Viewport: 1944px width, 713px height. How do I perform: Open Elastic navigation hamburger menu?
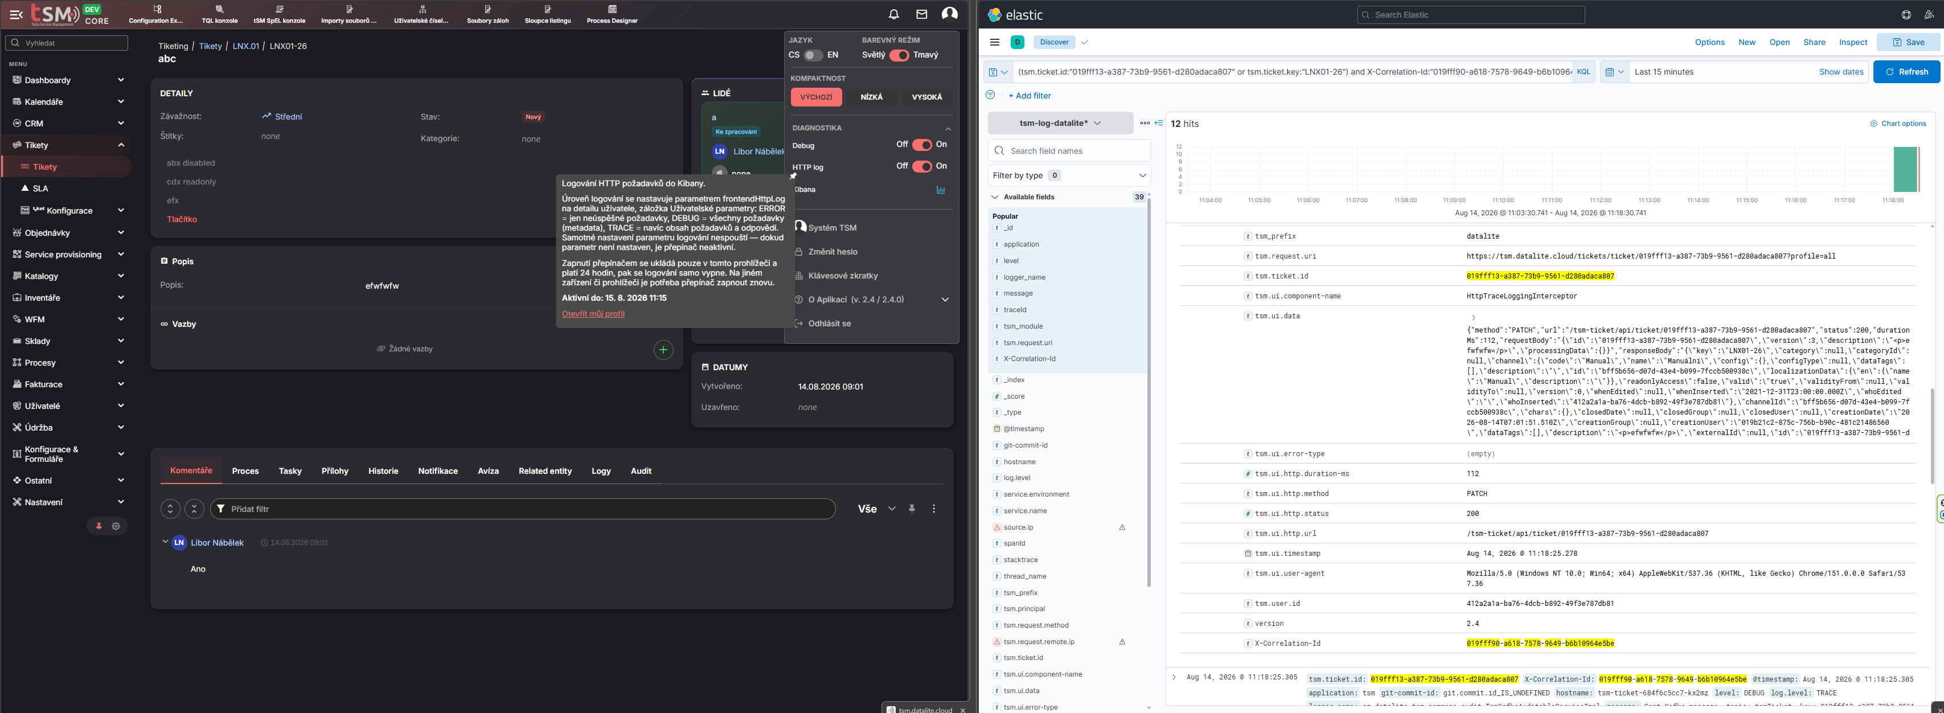[x=995, y=42]
